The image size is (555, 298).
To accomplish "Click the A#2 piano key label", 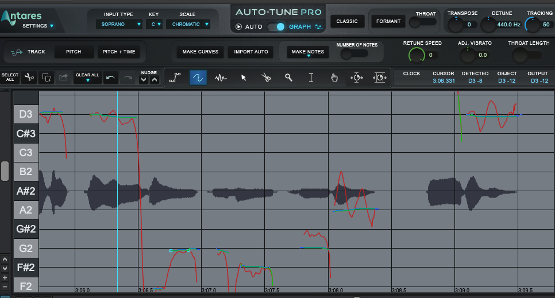I will (26, 191).
